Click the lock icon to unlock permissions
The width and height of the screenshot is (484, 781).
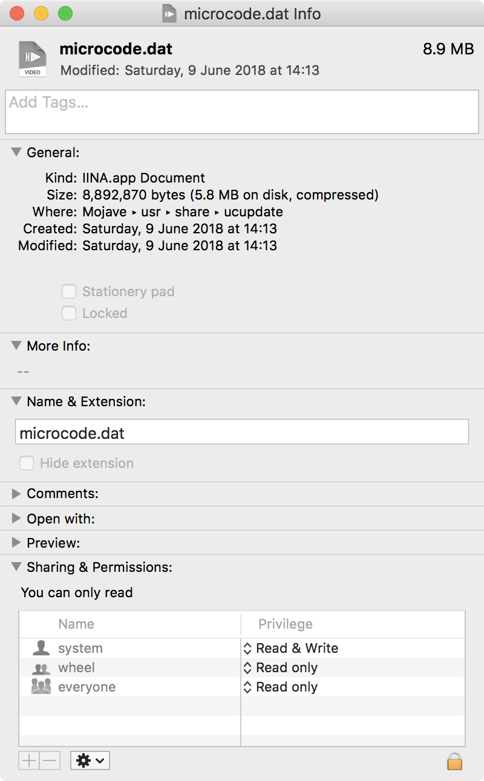(x=454, y=760)
